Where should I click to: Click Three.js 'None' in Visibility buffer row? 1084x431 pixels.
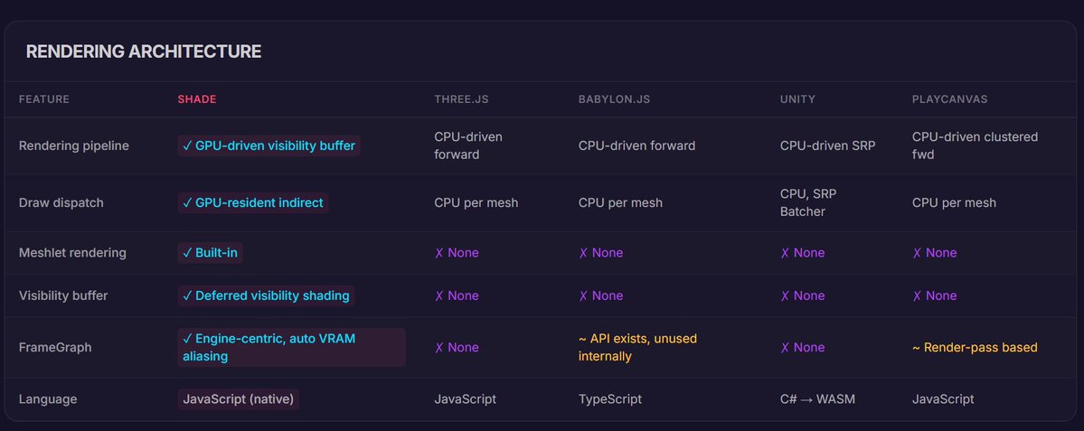[457, 295]
